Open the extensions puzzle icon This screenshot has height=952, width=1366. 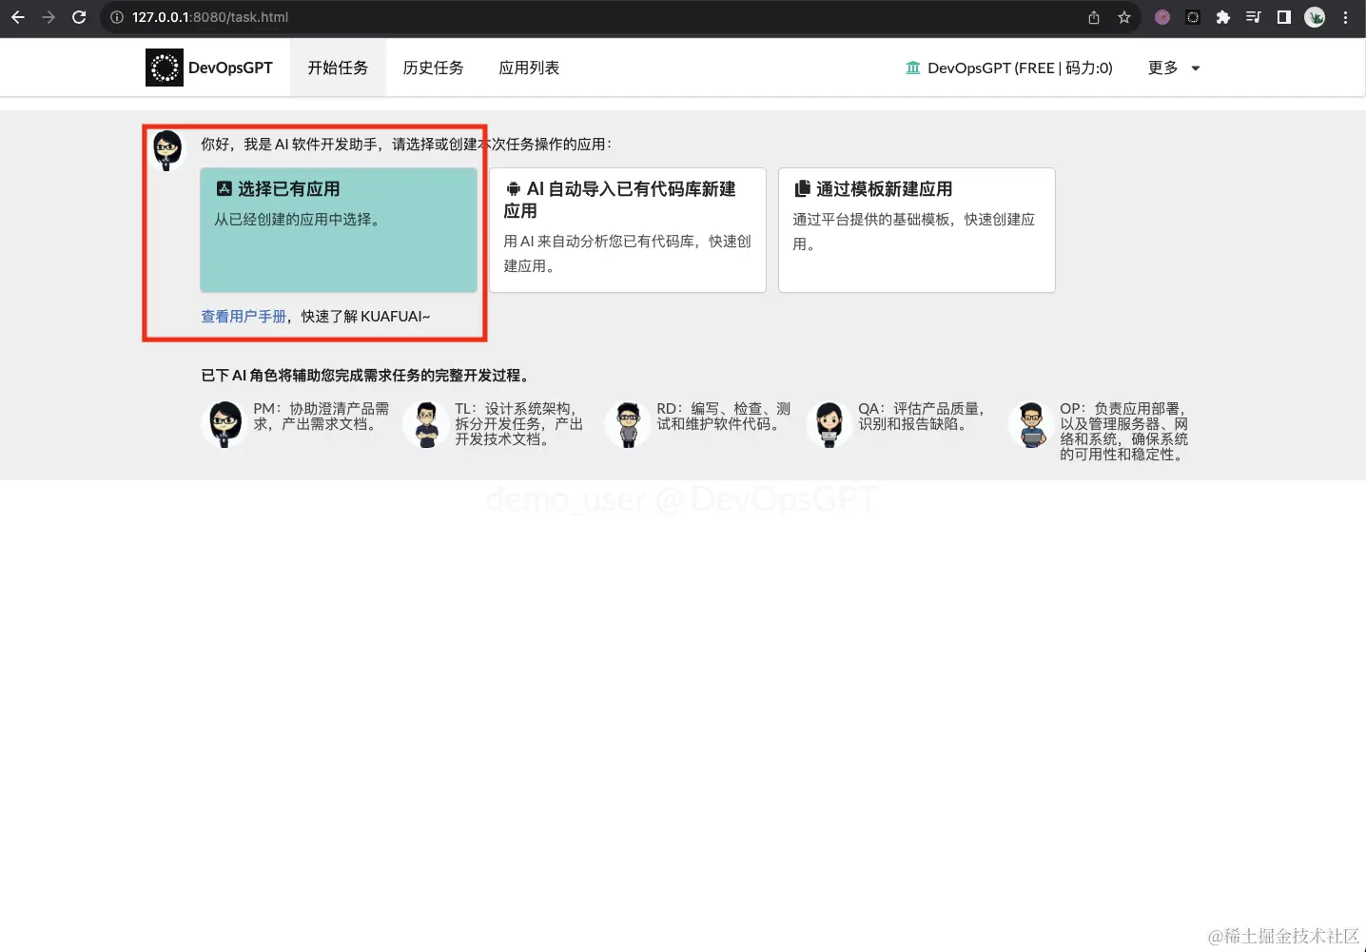pyautogui.click(x=1223, y=17)
